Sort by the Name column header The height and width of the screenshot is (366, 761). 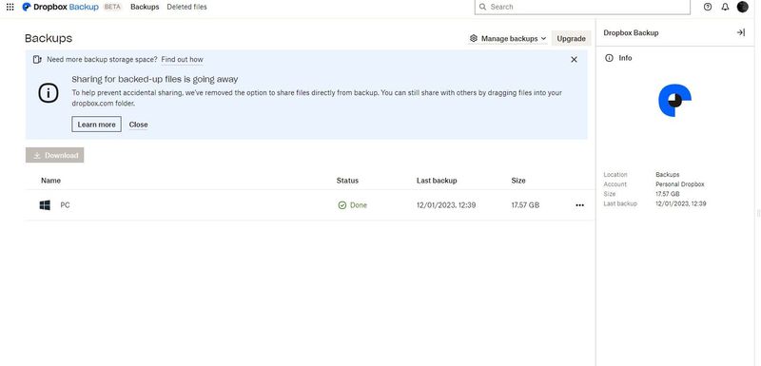[51, 181]
